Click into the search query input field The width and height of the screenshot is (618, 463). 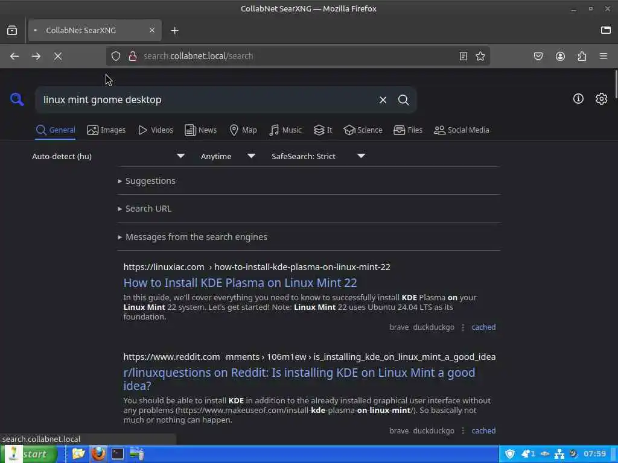(207, 100)
